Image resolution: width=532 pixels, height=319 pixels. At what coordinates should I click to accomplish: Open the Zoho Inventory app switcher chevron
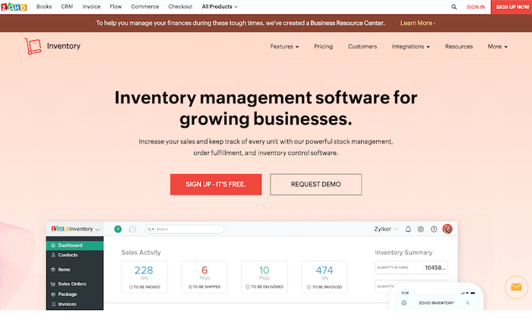click(98, 229)
